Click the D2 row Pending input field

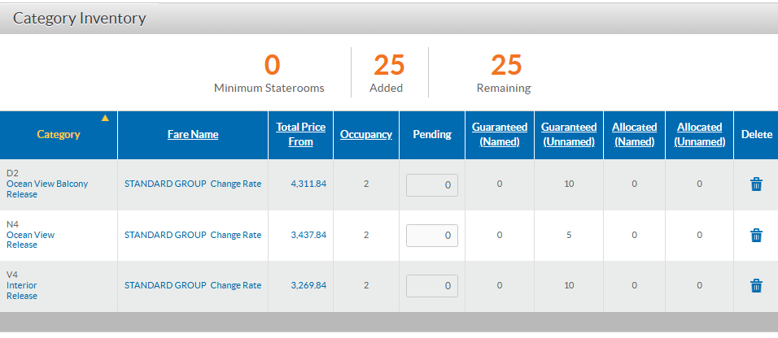point(432,185)
